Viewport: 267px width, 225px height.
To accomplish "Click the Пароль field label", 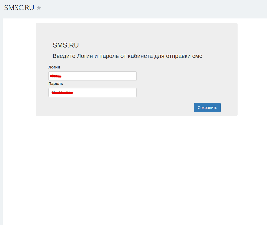I will pos(56,84).
